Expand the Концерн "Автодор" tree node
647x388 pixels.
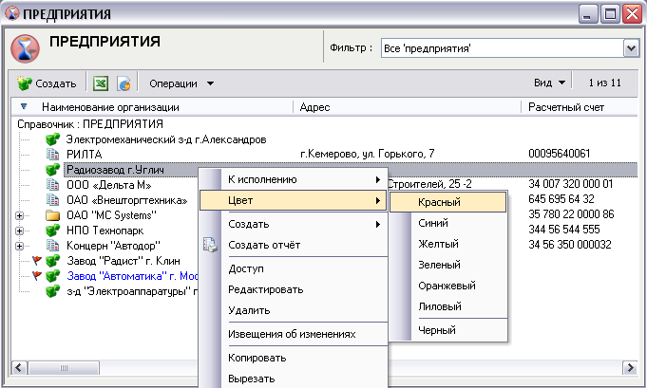20,246
